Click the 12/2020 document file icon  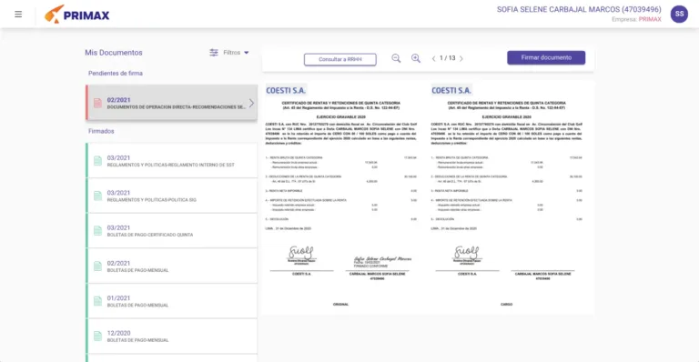[97, 337]
